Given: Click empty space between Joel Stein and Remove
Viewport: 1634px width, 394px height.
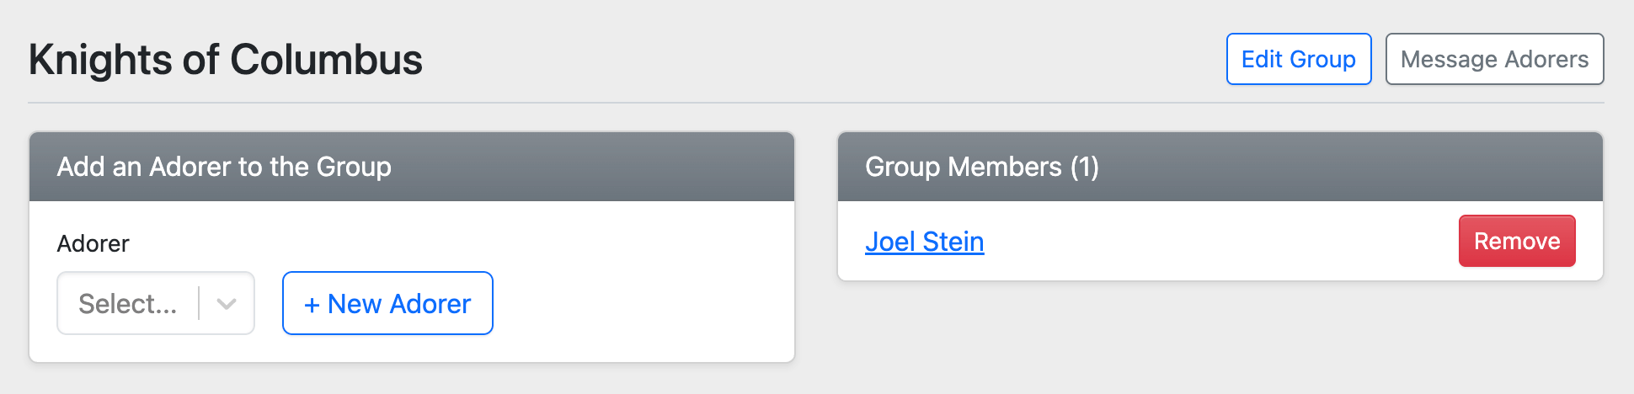Looking at the screenshot, I should click(1221, 242).
